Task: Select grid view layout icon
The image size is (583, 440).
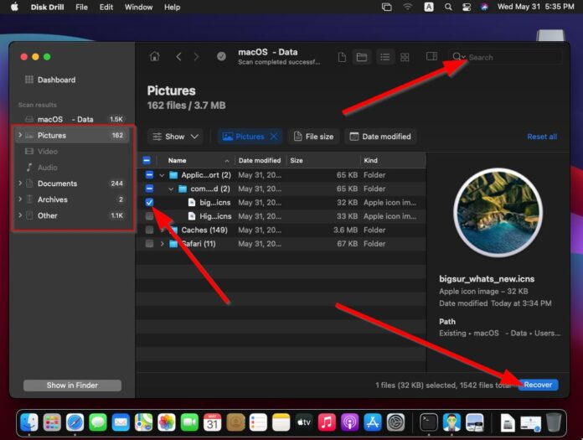Action: pyautogui.click(x=405, y=57)
